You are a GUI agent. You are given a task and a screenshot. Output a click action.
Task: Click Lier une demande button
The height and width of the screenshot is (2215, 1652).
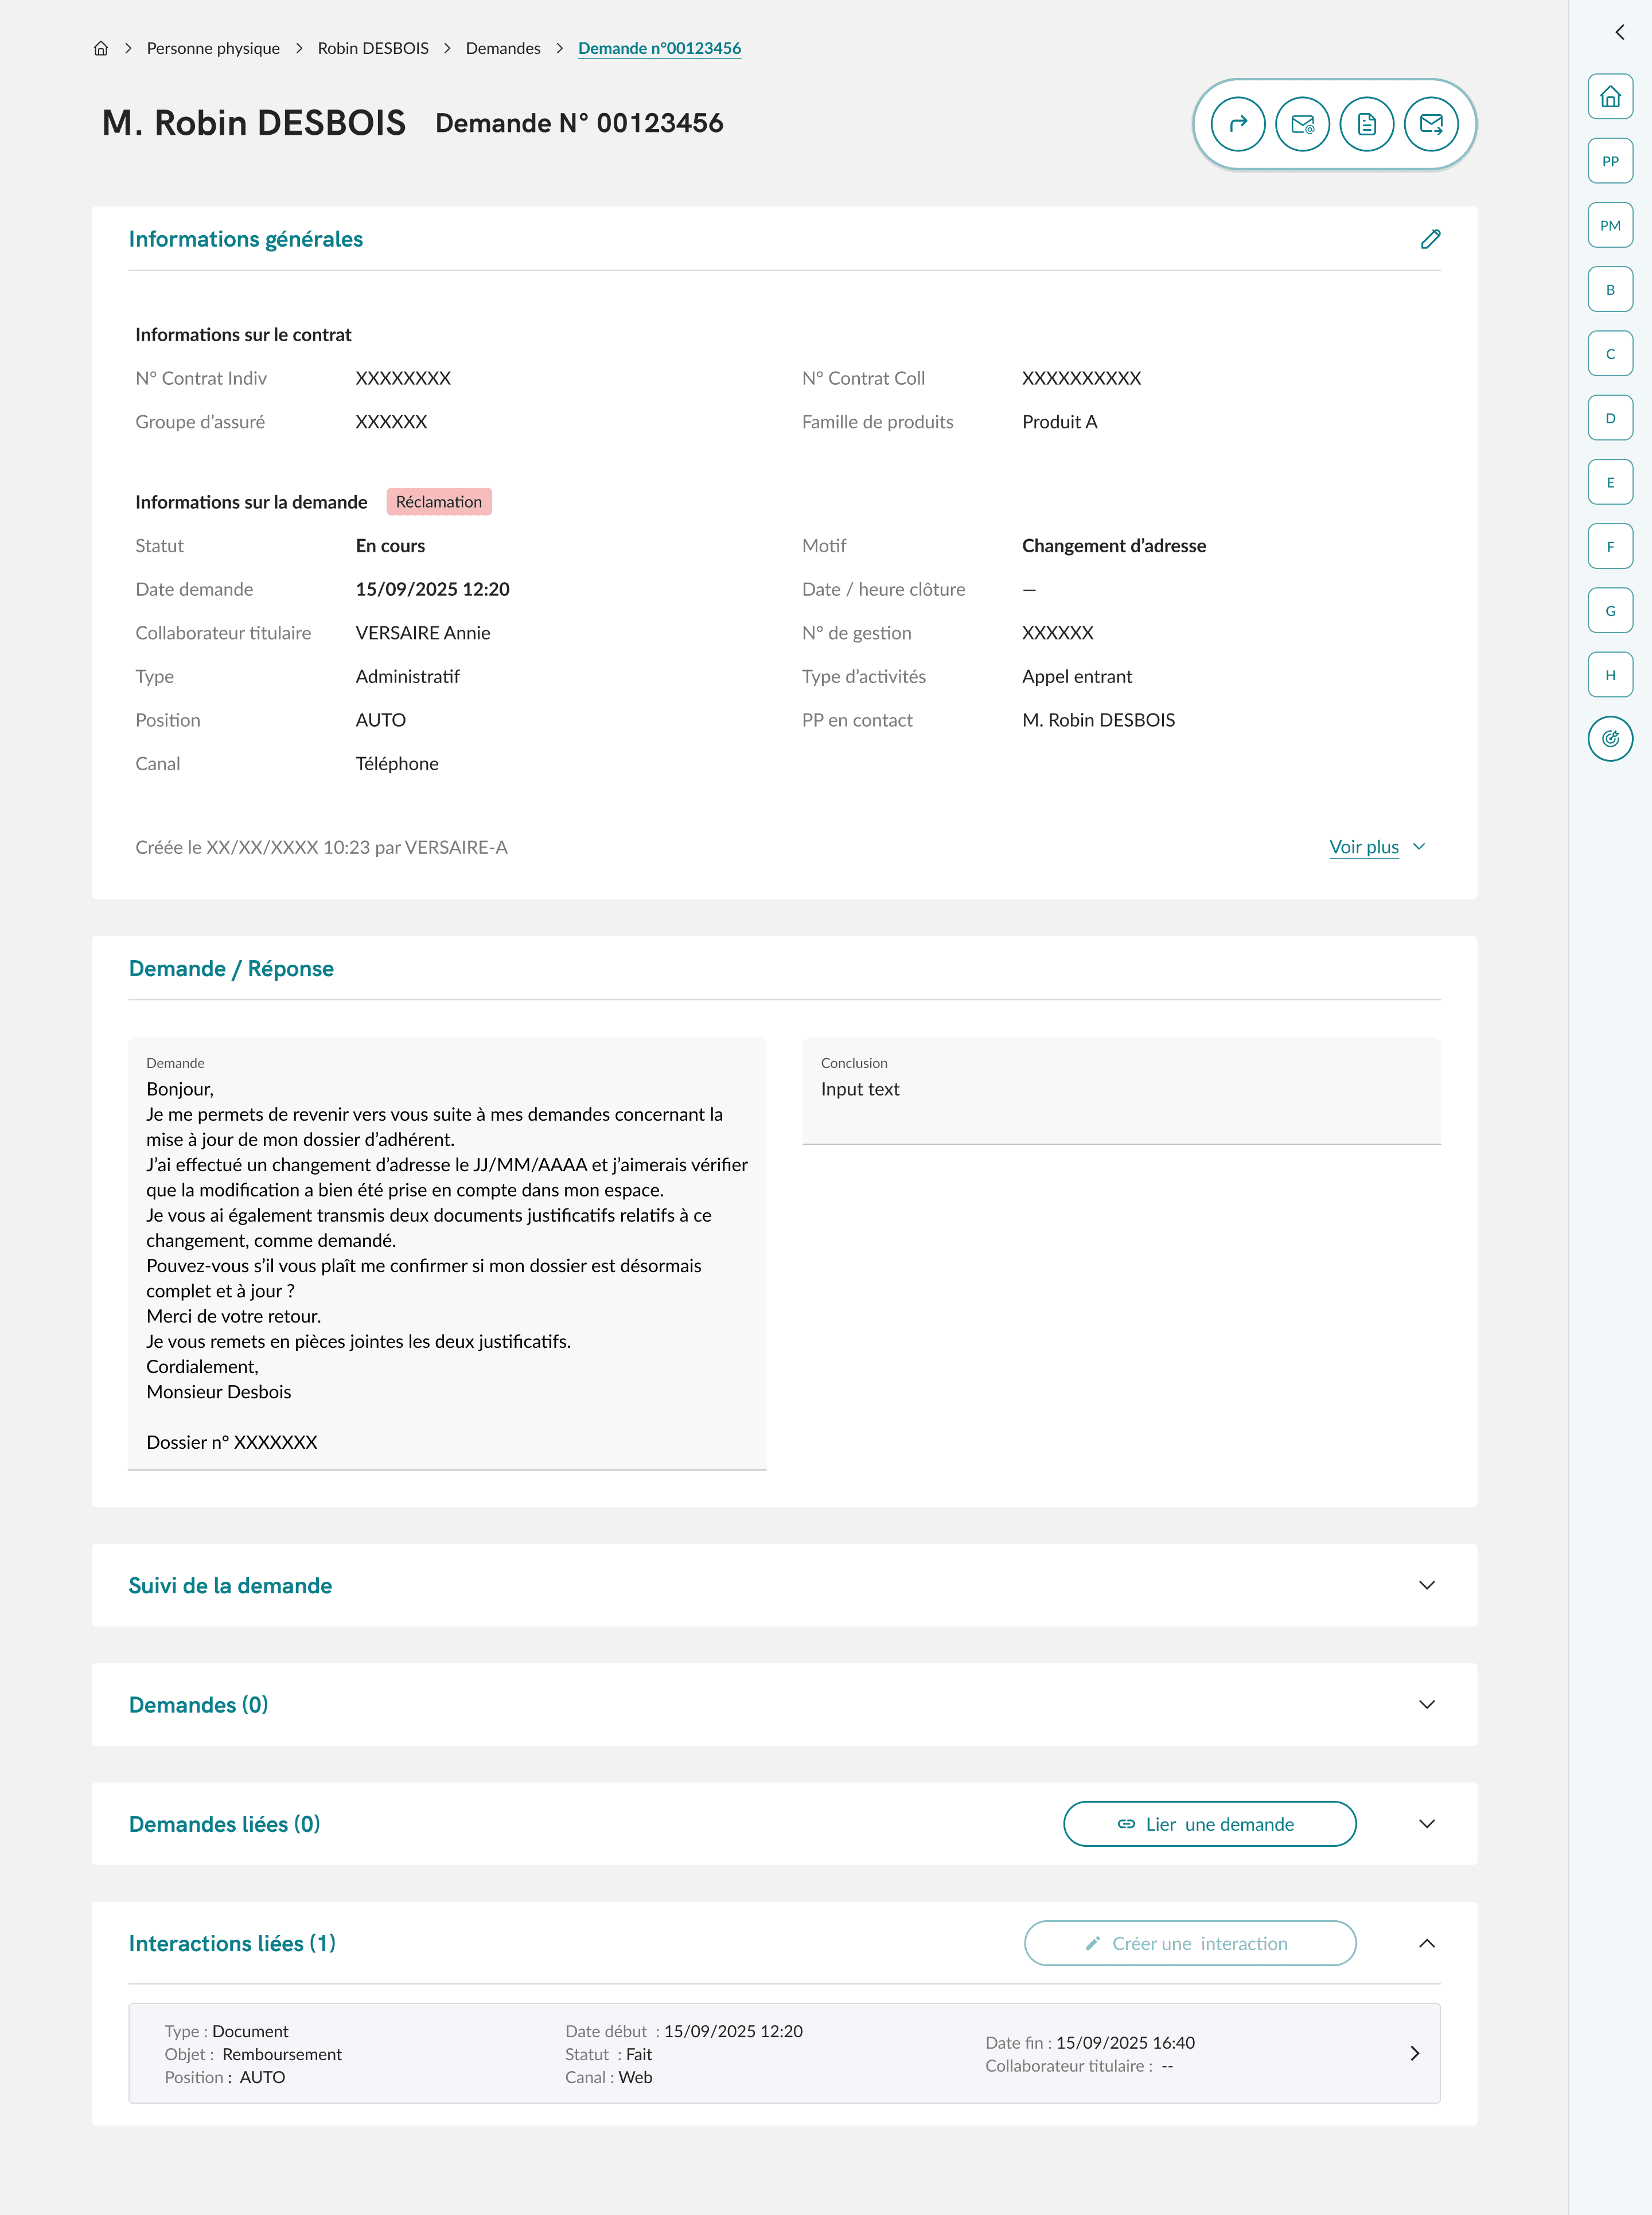[x=1209, y=1823]
